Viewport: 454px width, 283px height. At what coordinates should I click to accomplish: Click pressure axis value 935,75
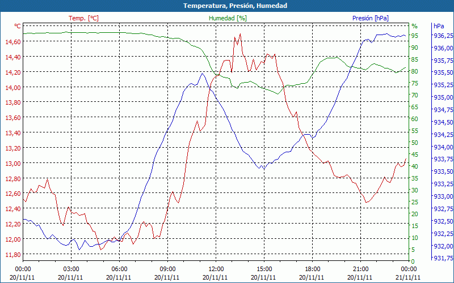point(443,60)
